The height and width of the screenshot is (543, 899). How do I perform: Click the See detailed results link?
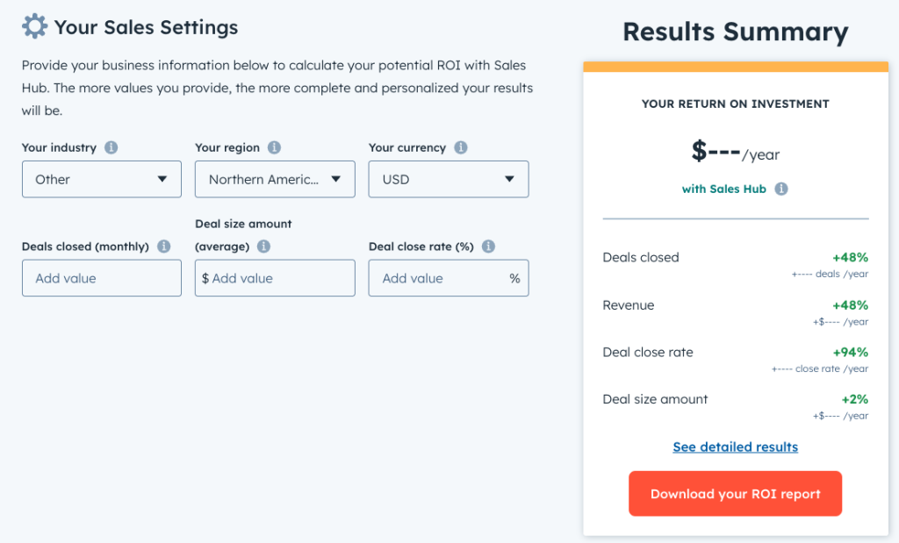tap(735, 447)
